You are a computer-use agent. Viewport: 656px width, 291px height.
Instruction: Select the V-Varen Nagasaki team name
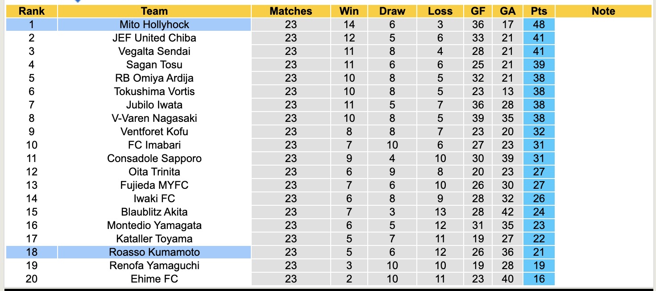click(x=154, y=118)
